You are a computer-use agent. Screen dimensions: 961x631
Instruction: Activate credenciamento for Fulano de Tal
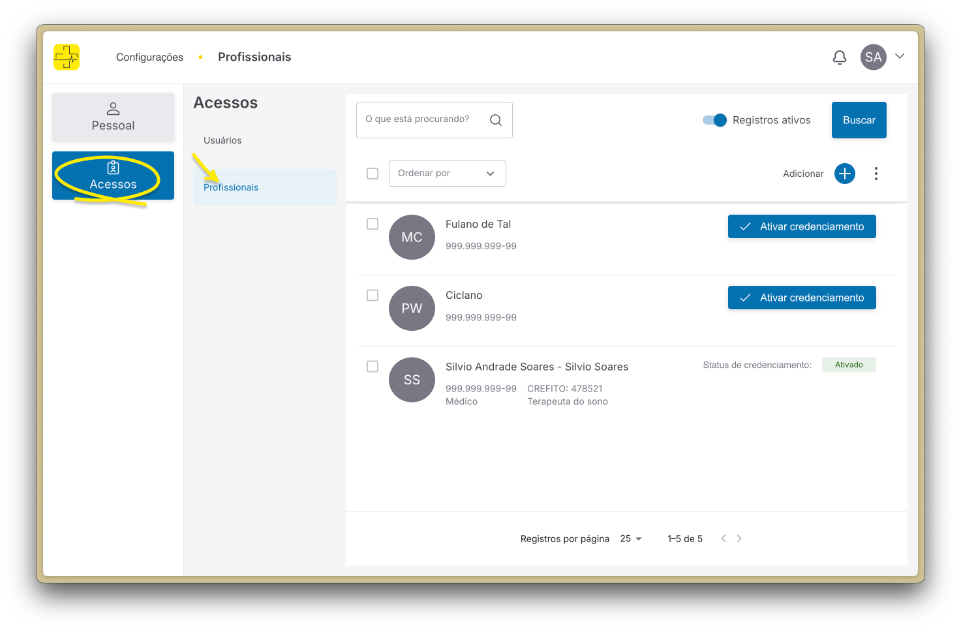[802, 226]
